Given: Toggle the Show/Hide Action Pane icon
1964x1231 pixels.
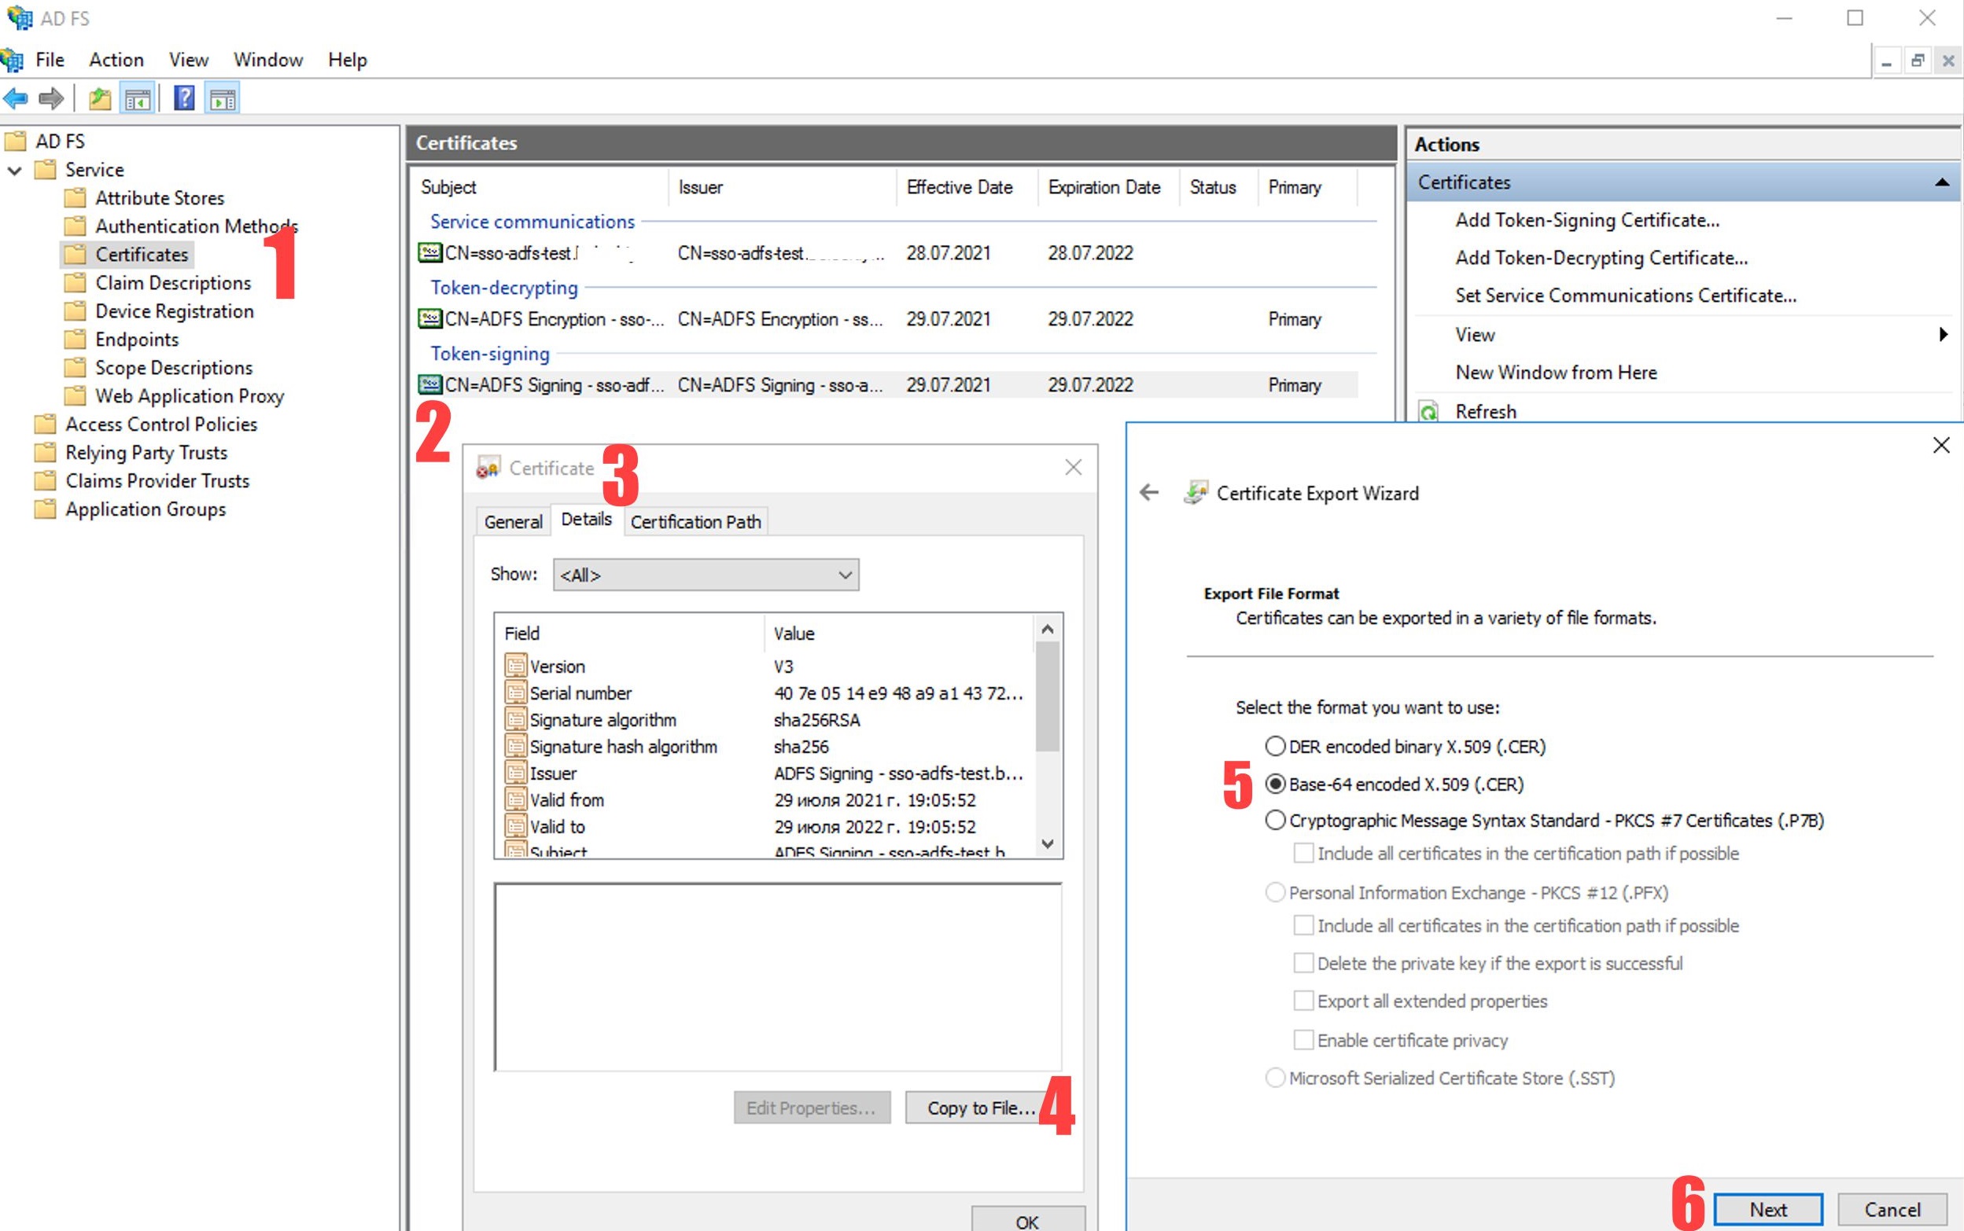Looking at the screenshot, I should [x=223, y=99].
